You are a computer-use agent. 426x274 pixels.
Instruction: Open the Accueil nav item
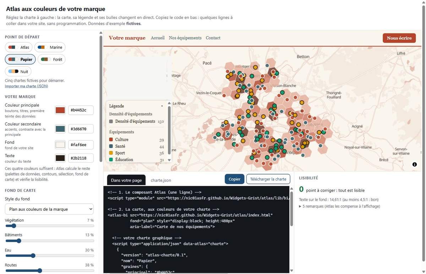[x=158, y=38]
